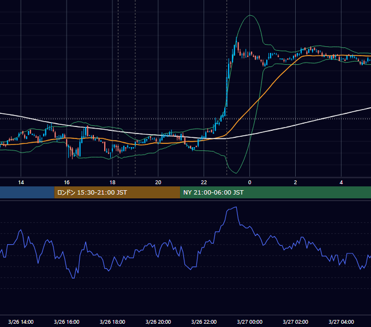The image size is (371, 327).
Task: Click the lower Bollinger band trough before midnight
Action: pos(236,173)
